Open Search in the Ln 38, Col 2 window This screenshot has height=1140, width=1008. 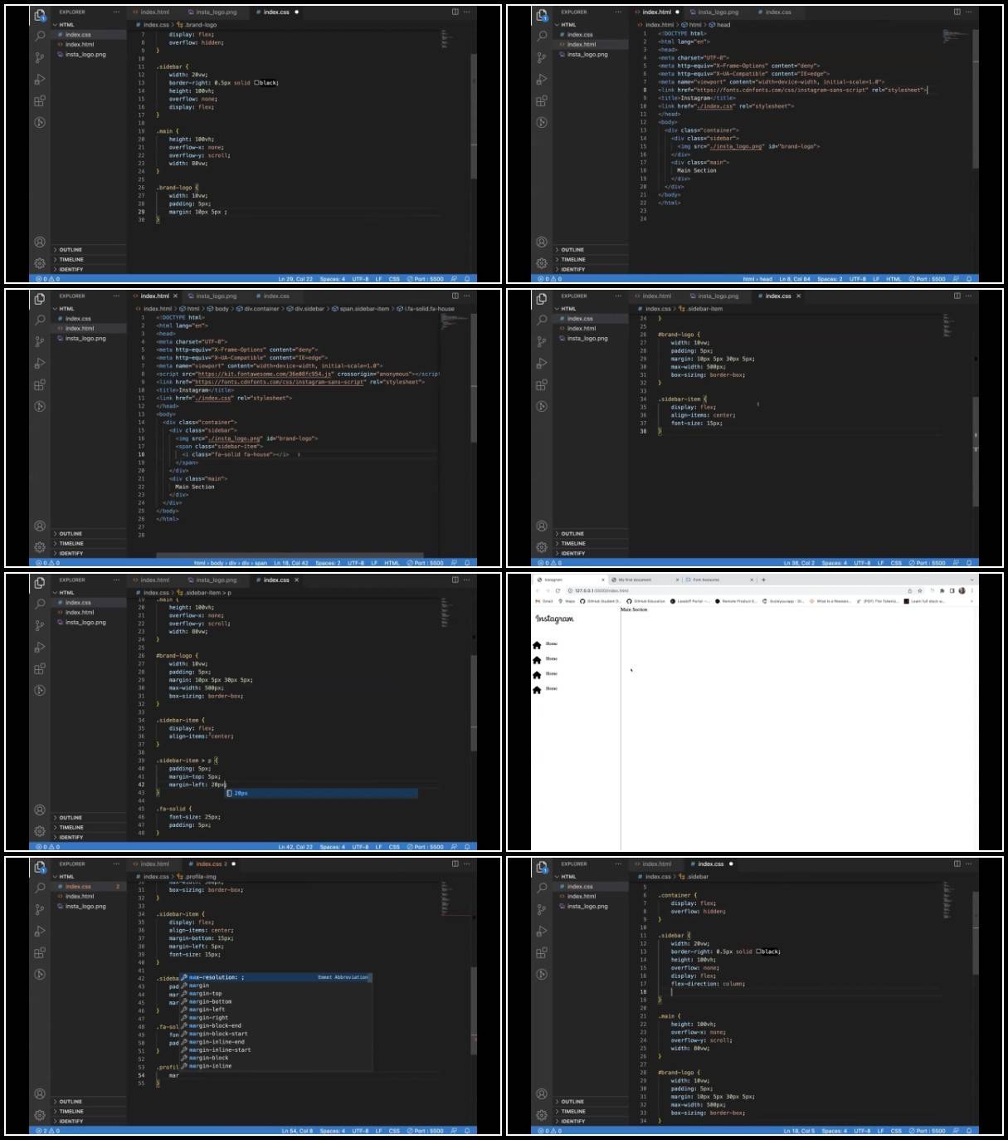542,320
